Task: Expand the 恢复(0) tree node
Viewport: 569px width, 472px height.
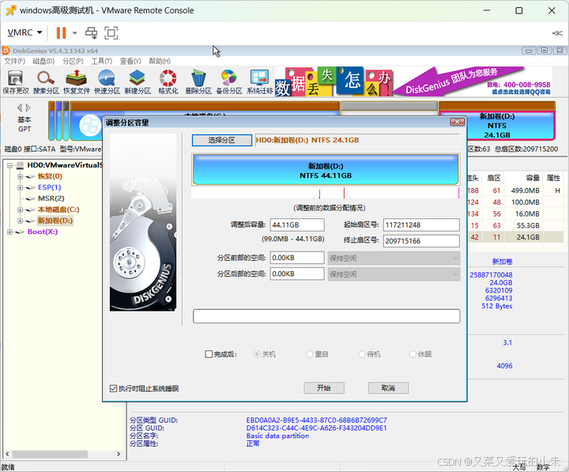Action: click(x=21, y=177)
